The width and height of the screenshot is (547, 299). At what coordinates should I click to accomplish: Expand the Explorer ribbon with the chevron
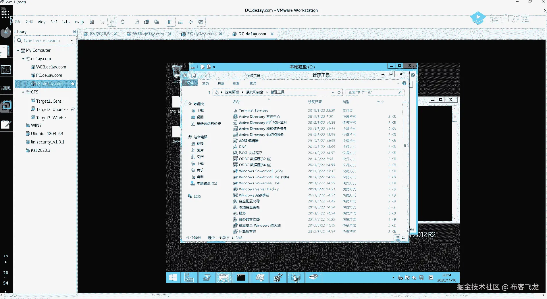click(398, 84)
